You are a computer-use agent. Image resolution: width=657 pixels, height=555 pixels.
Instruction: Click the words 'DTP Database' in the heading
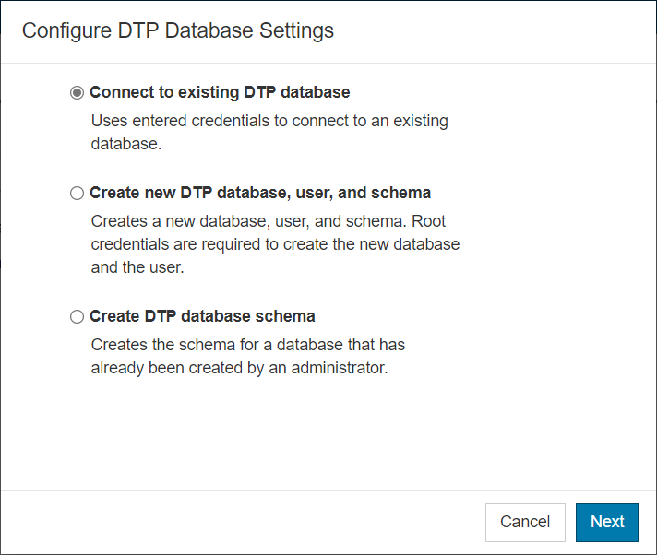pyautogui.click(x=185, y=30)
